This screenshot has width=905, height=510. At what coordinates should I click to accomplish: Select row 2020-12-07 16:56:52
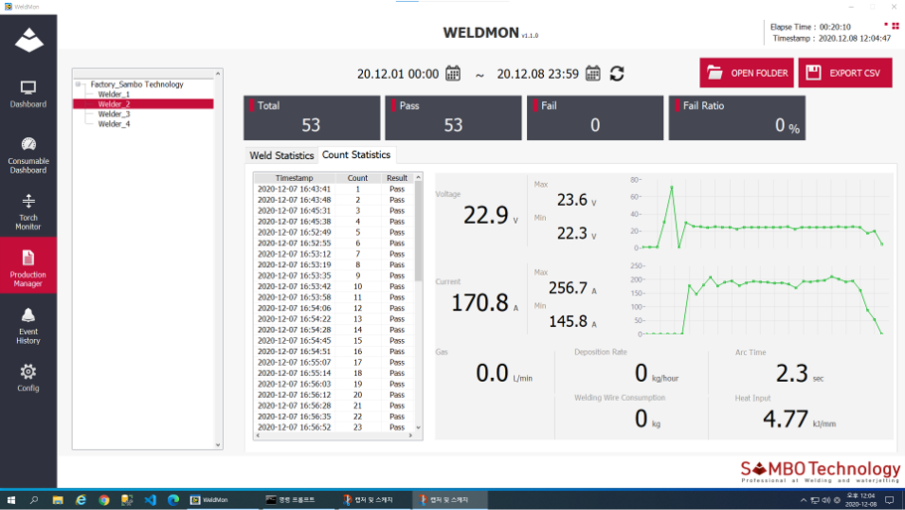[x=334, y=426]
